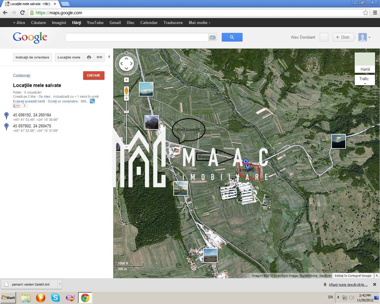Viewport: 380px width, 304px height.
Task: Open Gmail in the Google bar
Action: pyautogui.click(x=115, y=23)
